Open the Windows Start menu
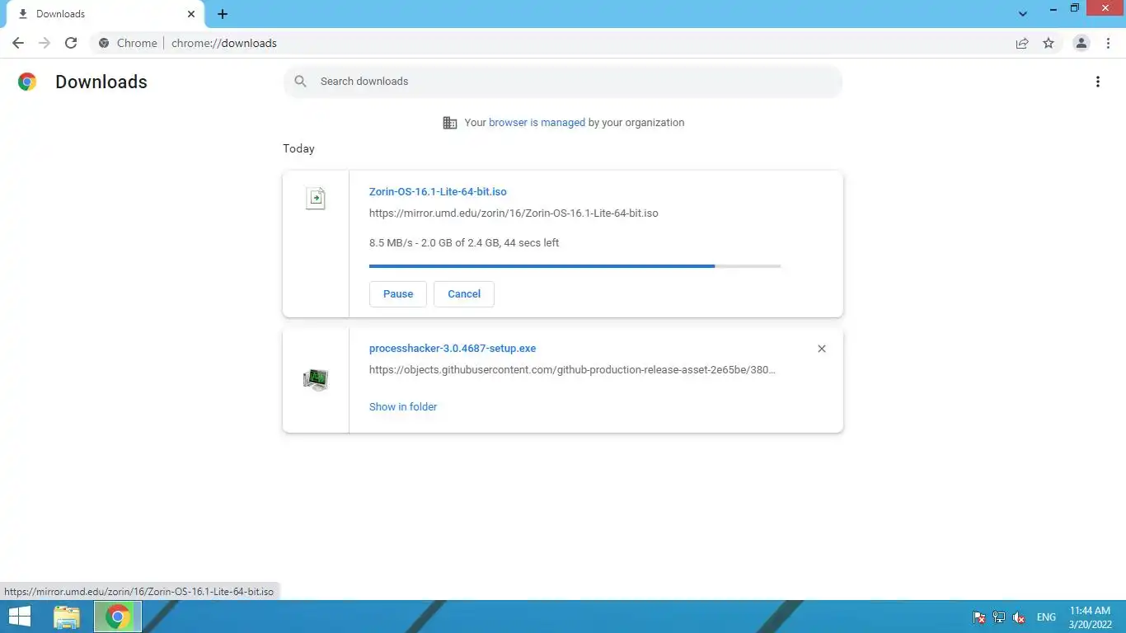Screen dimensions: 1126x633 20,617
